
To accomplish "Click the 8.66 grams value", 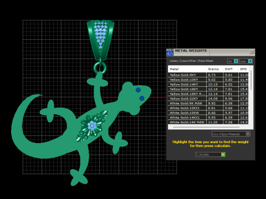I will 212,113.
